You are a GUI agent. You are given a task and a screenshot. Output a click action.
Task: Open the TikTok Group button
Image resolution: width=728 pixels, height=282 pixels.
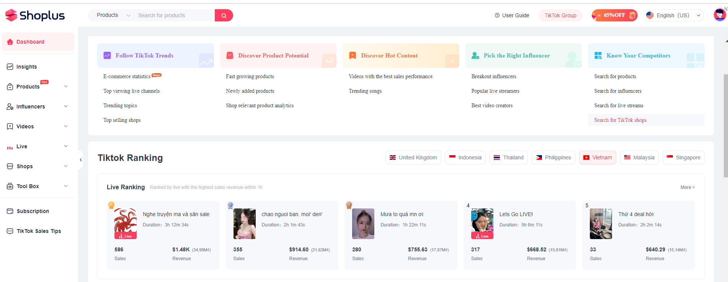[560, 15]
